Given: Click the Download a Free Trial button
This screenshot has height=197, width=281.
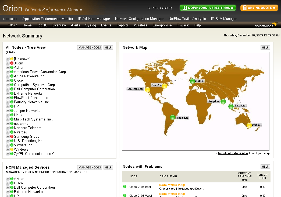Looking at the screenshot, I should (x=208, y=8).
